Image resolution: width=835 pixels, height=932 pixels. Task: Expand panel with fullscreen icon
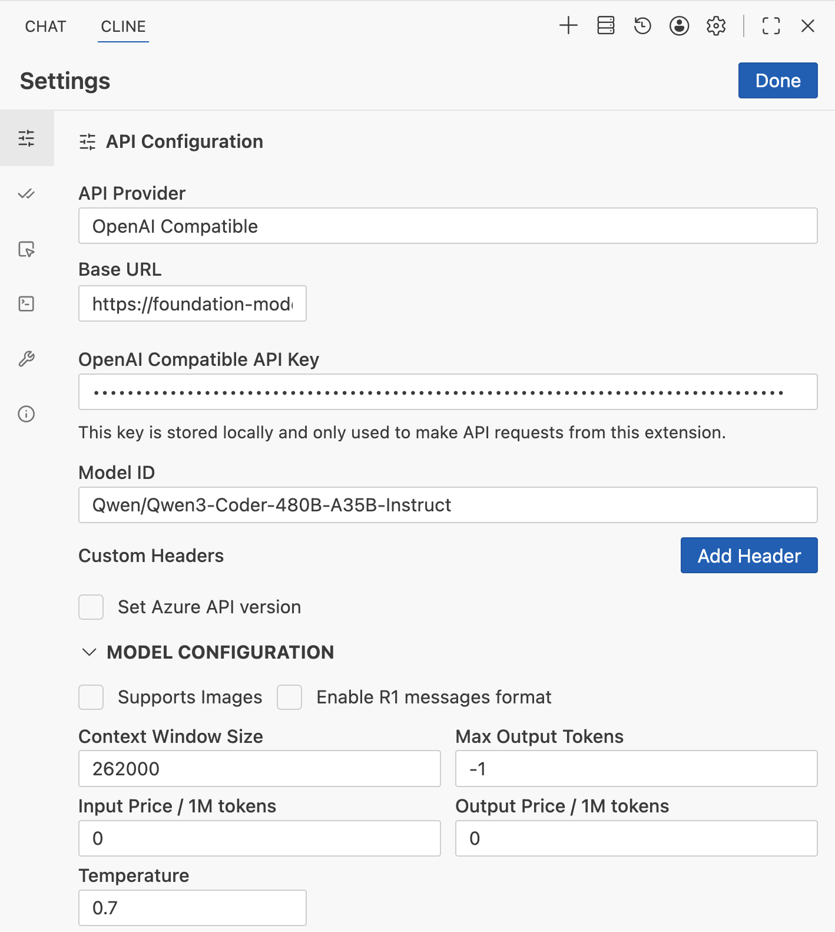(771, 26)
